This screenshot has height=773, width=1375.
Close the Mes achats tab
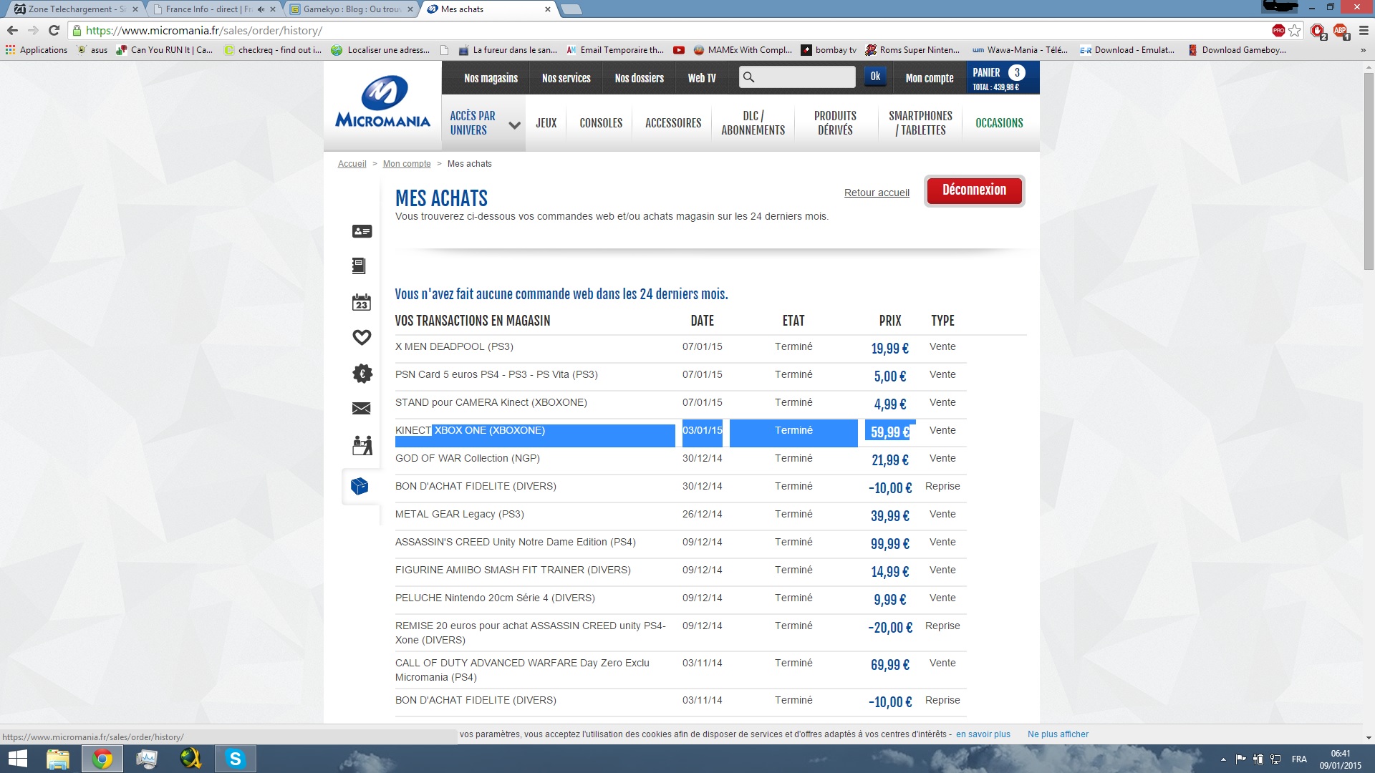(548, 9)
